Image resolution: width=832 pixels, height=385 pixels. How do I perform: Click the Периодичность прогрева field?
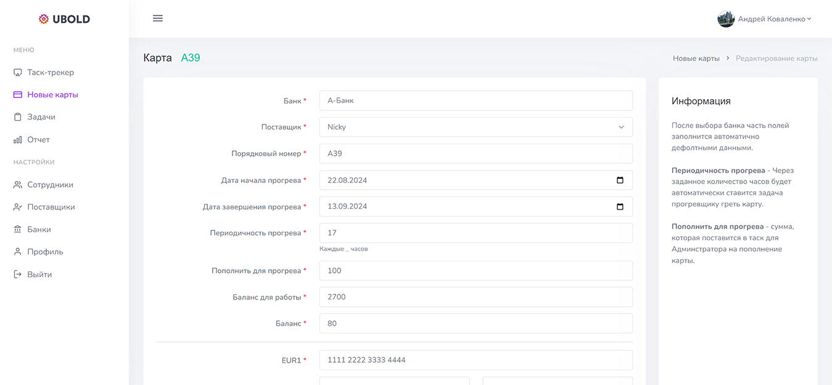476,233
